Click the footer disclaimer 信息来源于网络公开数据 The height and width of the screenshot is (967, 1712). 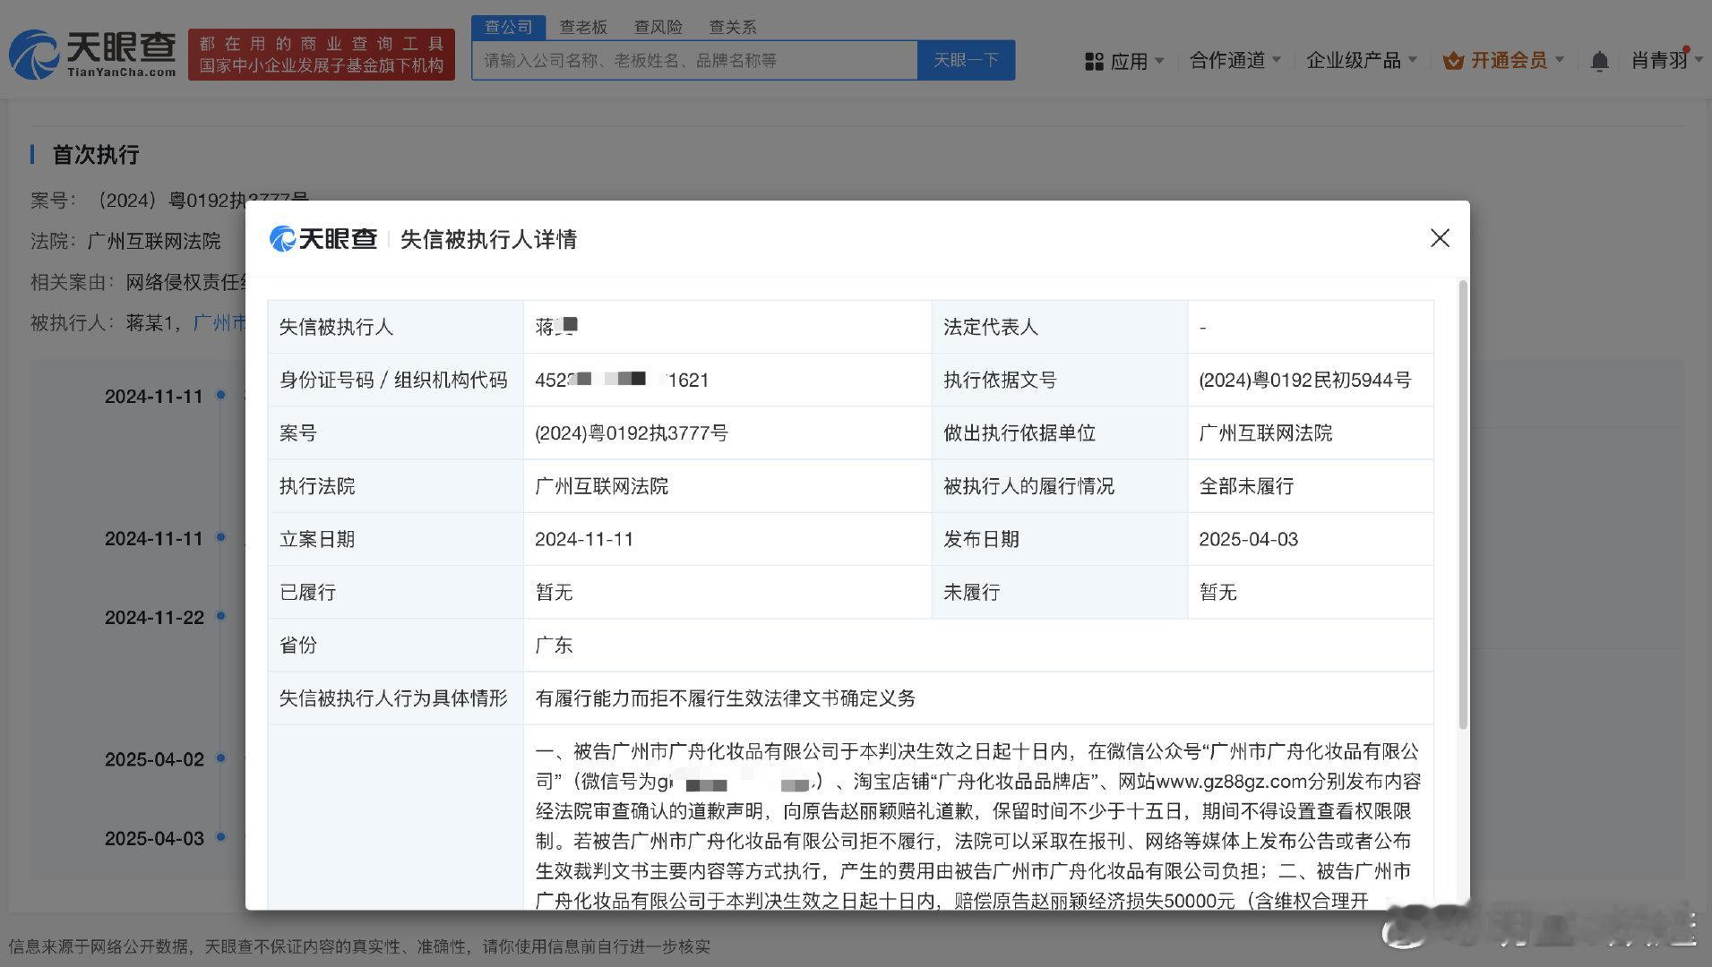pyautogui.click(x=359, y=946)
